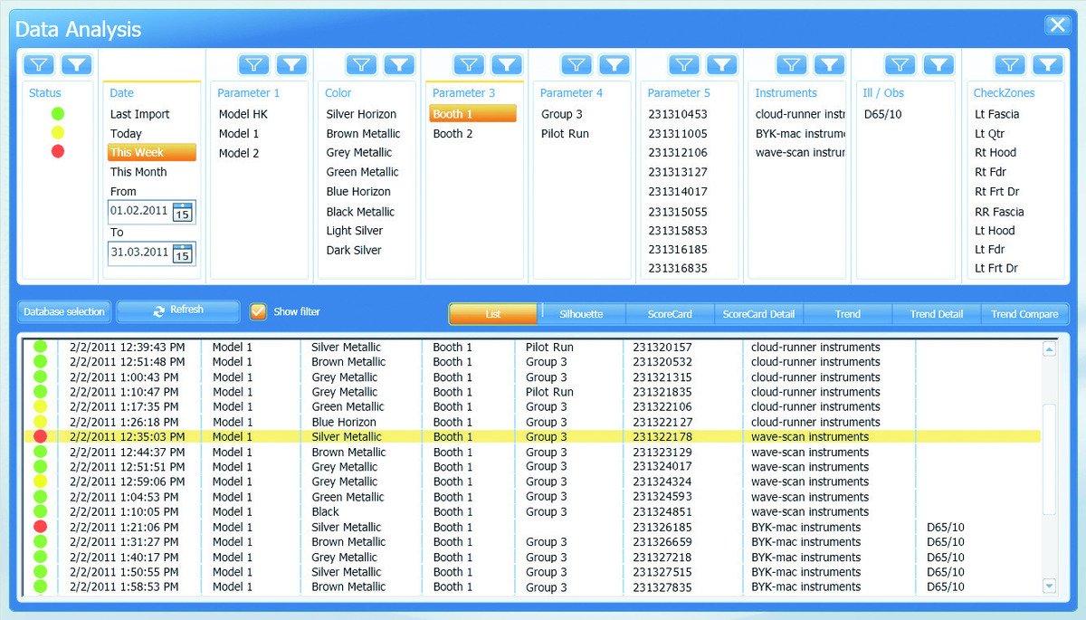Open the calendar picker for From date
Image resolution: width=1086 pixels, height=620 pixels.
(183, 212)
